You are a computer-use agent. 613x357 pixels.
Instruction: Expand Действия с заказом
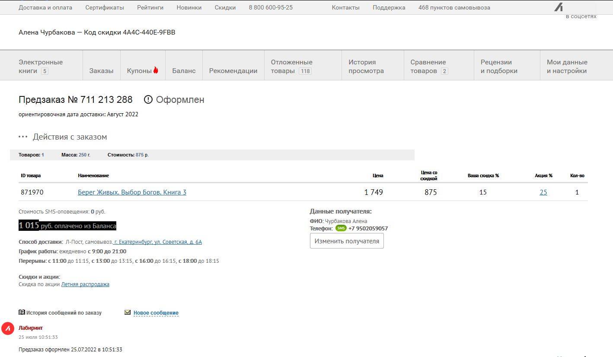pos(70,137)
